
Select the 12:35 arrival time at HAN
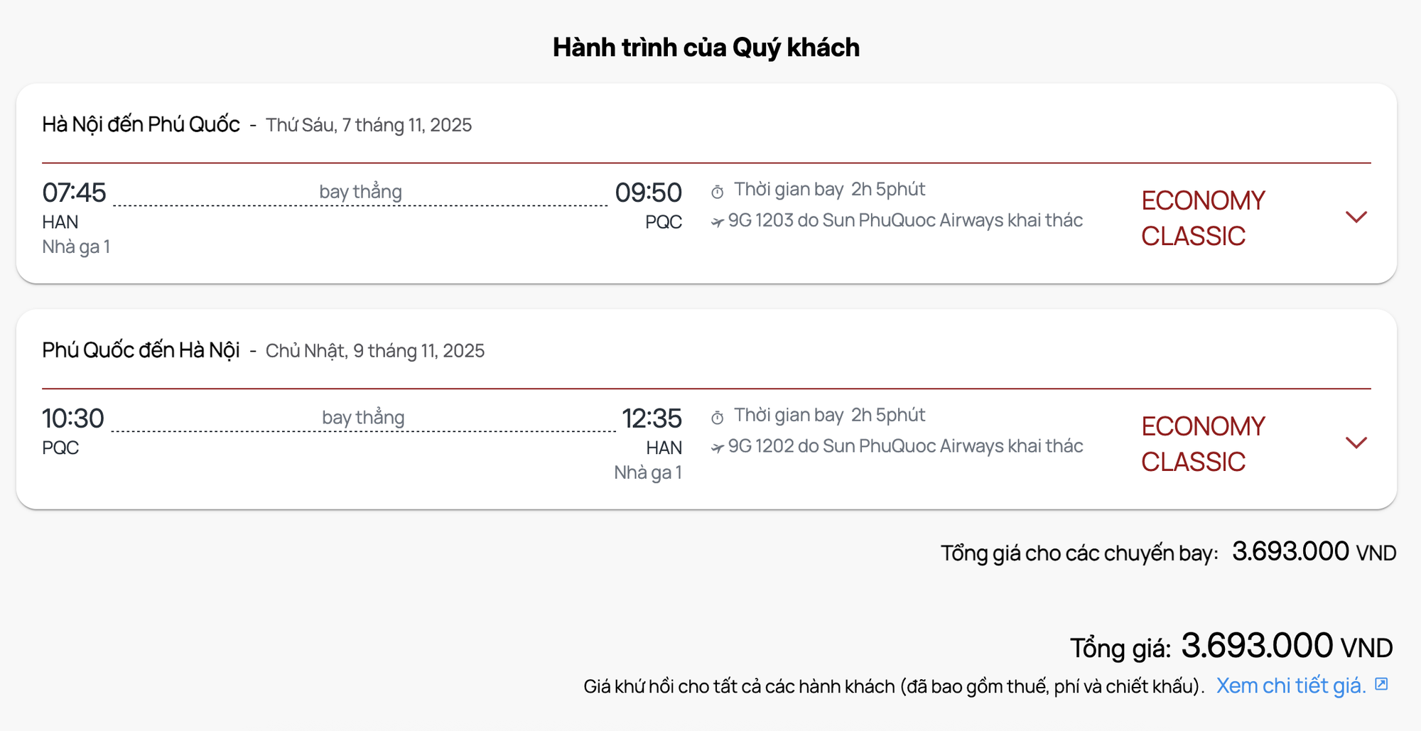(652, 418)
